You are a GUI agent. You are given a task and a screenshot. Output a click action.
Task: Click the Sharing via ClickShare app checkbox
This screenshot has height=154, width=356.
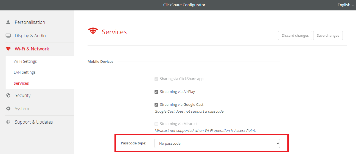156,79
